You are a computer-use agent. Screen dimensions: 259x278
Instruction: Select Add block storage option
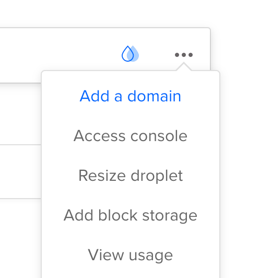[x=131, y=215]
